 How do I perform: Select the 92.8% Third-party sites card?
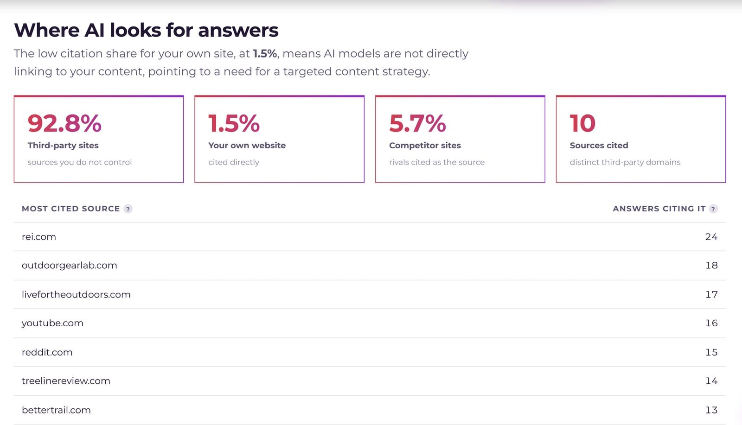[x=99, y=139]
